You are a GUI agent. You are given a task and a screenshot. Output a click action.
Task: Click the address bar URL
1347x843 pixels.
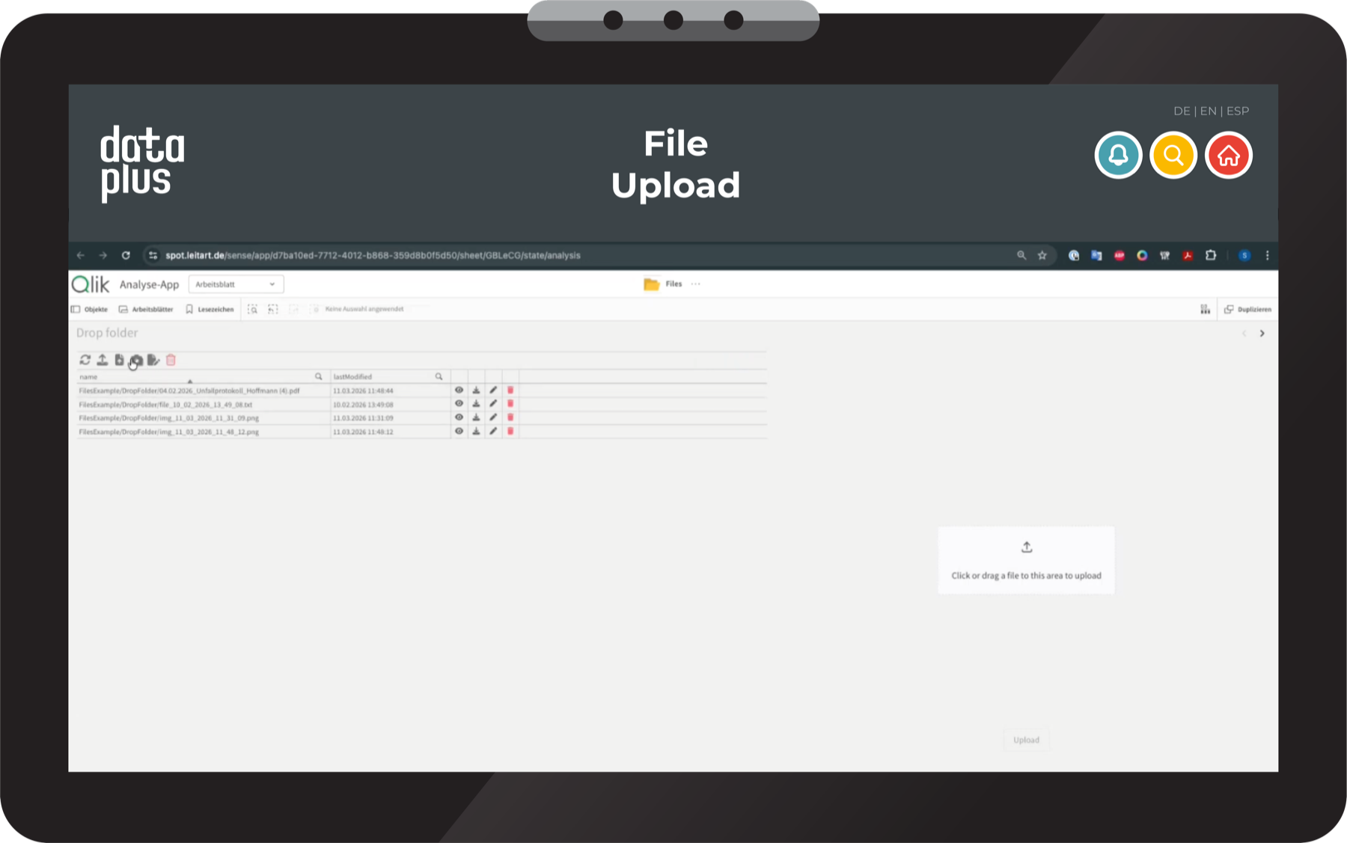coord(373,256)
